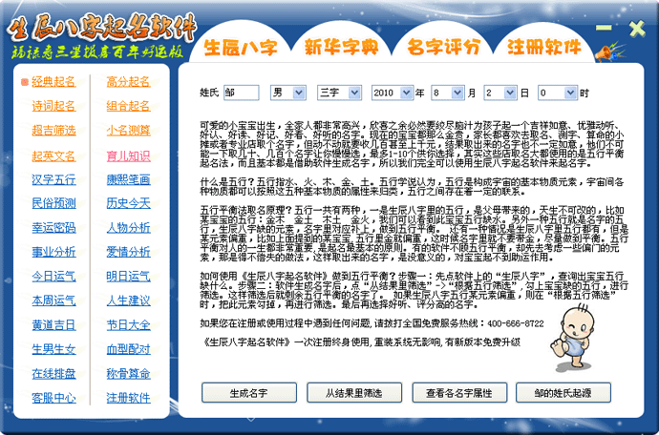The height and width of the screenshot is (435, 659).
Task: Expand the hour dropdown showing 0
Action: coord(558,93)
